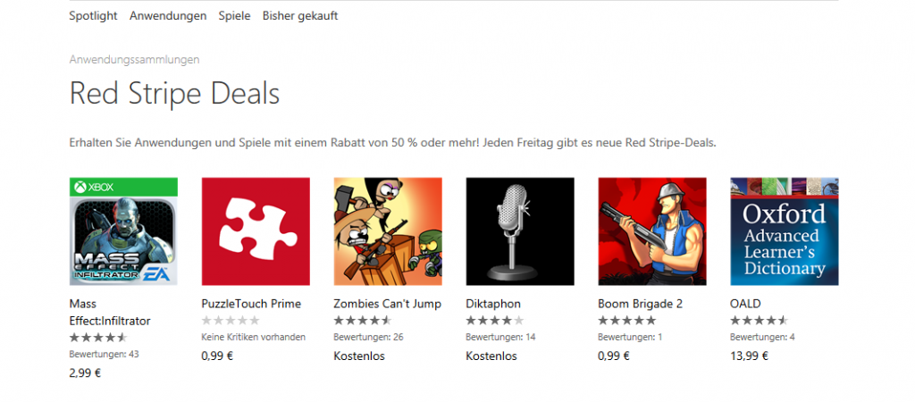This screenshot has width=915, height=402.
Task: Select the Zombies Can't Jump app icon
Action: click(388, 231)
